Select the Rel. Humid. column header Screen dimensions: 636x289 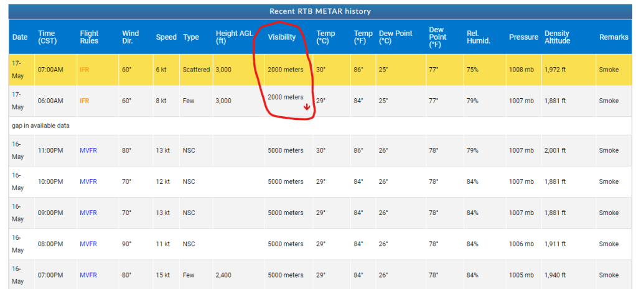click(478, 37)
